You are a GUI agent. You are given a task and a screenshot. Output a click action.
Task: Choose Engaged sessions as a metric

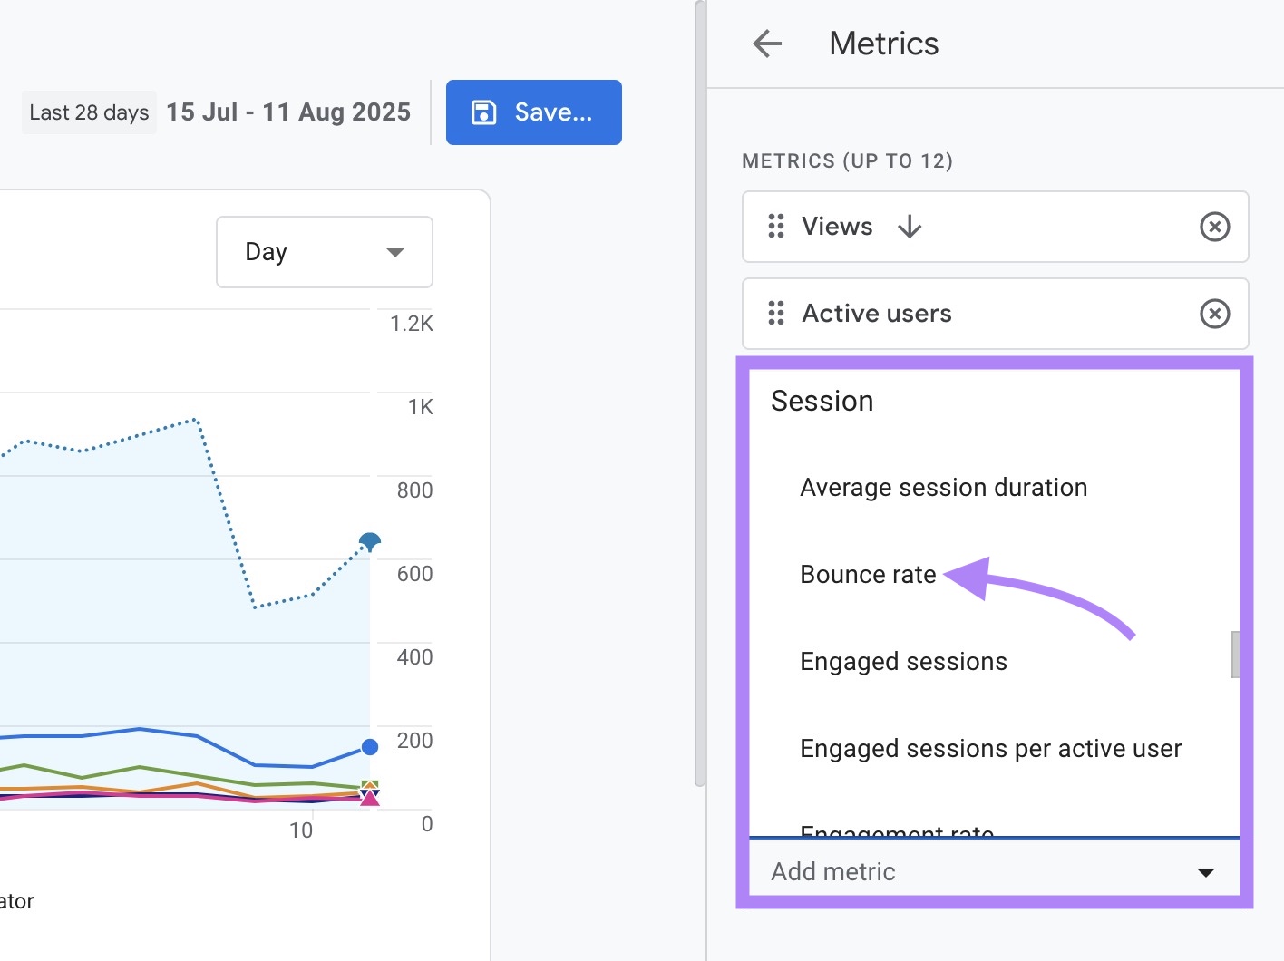(x=903, y=661)
